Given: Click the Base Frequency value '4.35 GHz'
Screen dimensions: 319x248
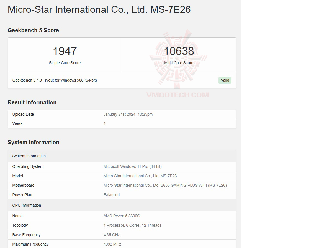Looking at the screenshot, I should click(112, 235).
